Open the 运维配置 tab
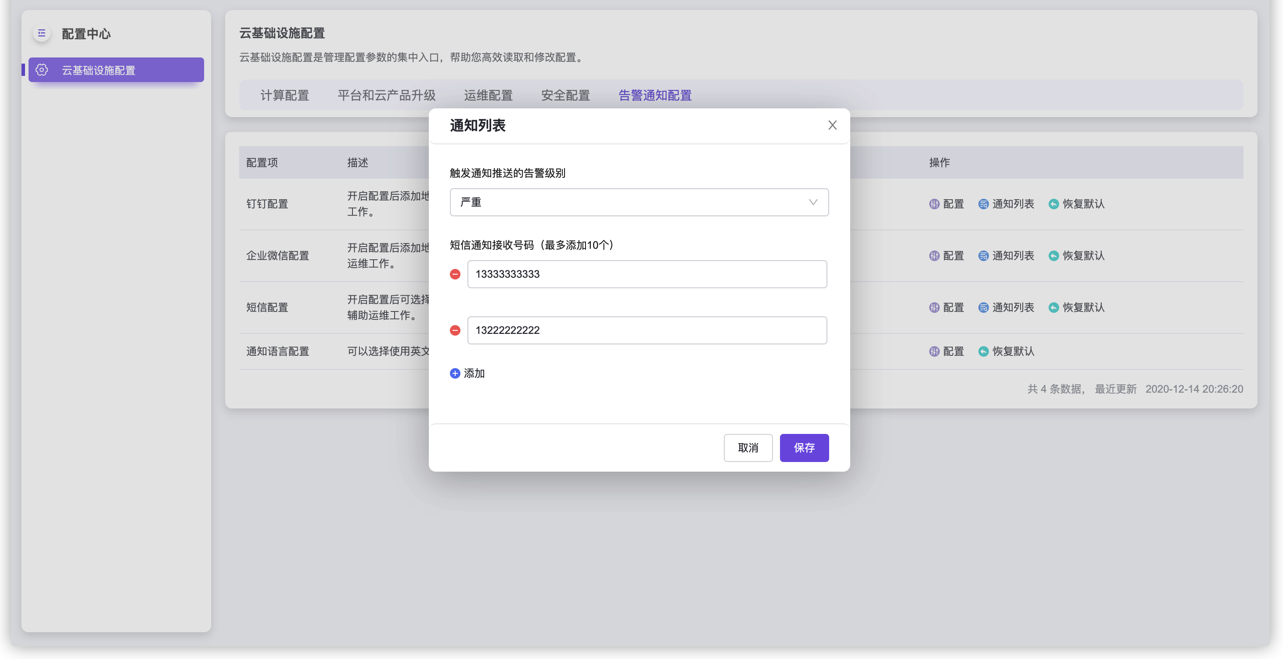This screenshot has height=659, width=1283. tap(488, 95)
